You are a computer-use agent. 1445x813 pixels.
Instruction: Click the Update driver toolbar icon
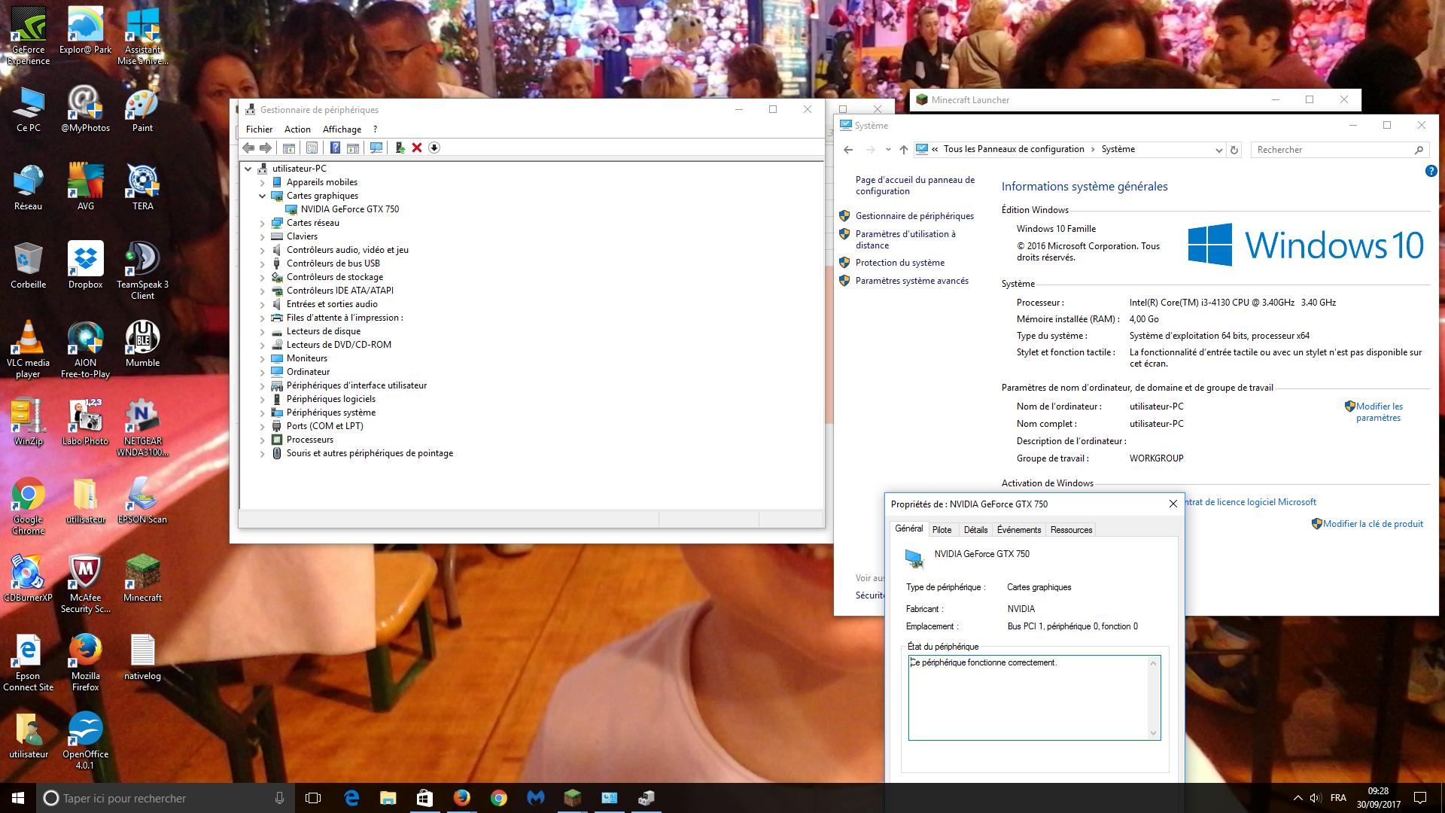pyautogui.click(x=400, y=148)
